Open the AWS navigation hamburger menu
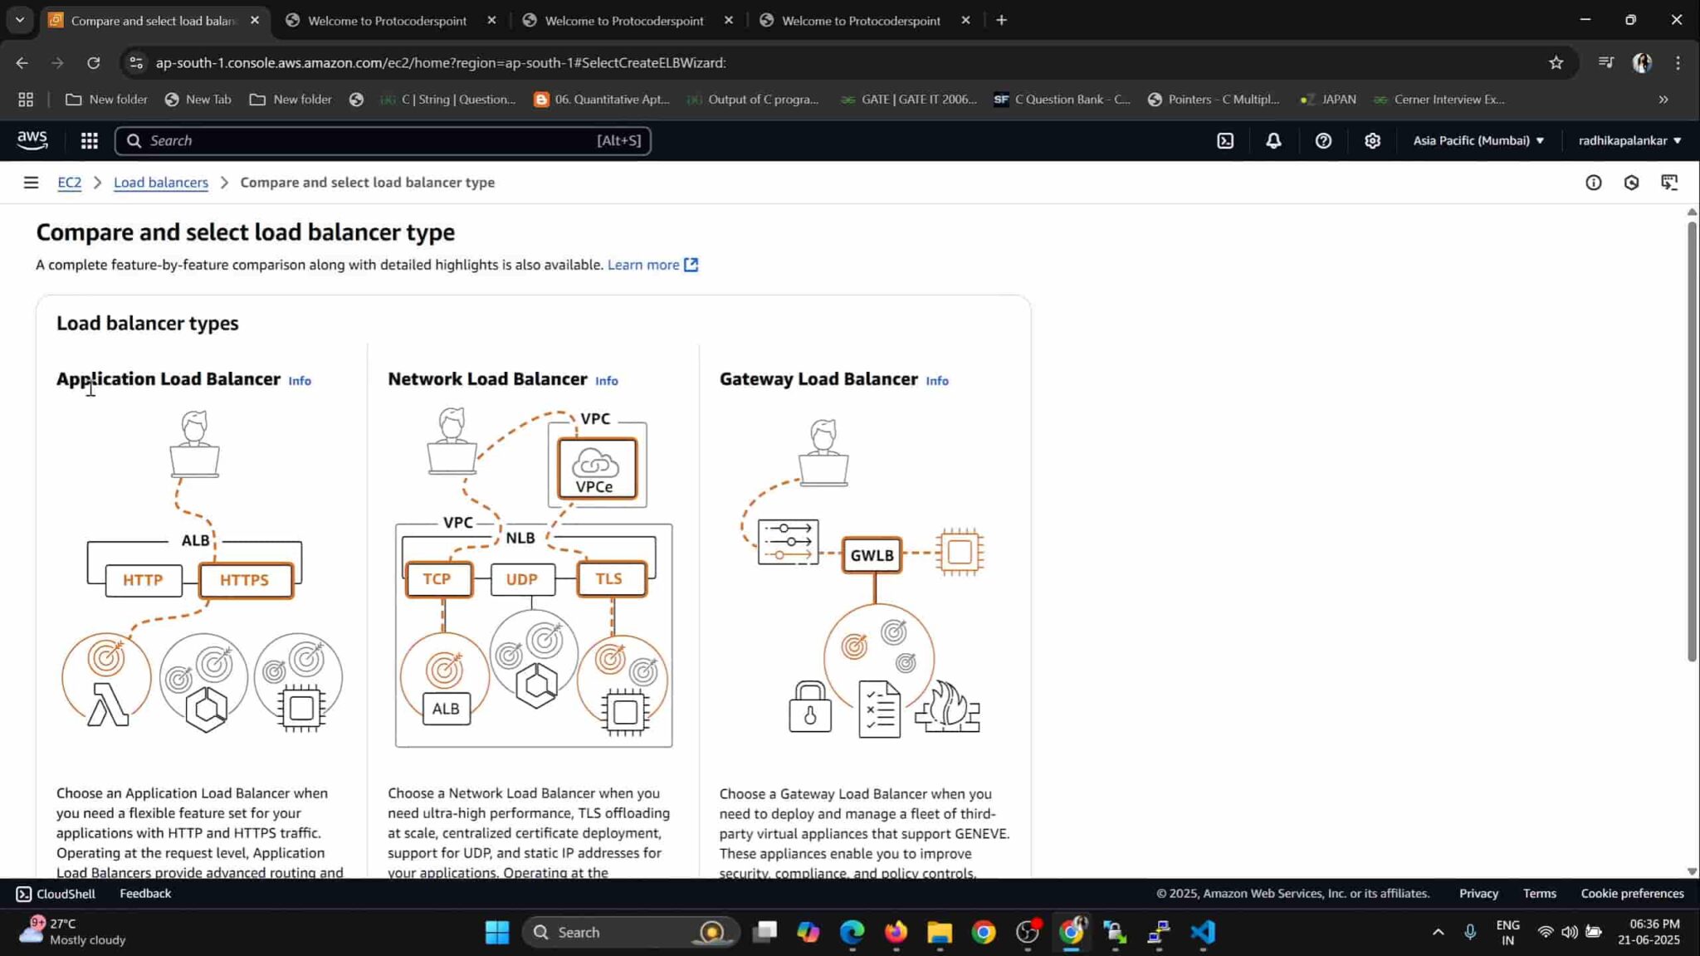Viewport: 1700px width, 956px height. point(32,182)
